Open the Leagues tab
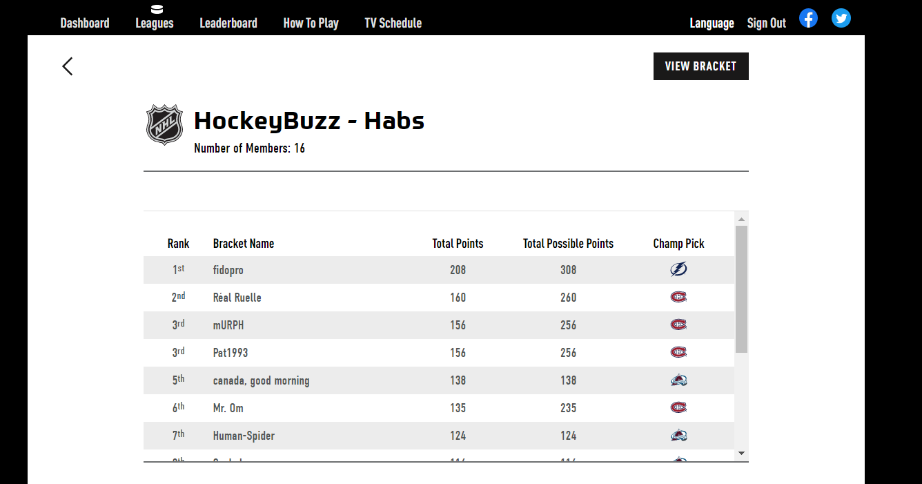 (x=155, y=23)
